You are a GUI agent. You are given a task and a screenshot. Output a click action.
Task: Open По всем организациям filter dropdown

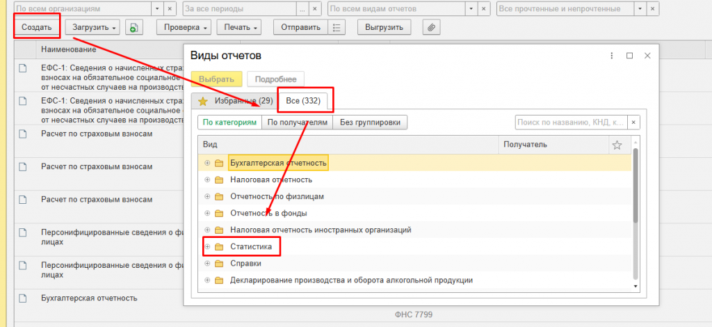158,8
